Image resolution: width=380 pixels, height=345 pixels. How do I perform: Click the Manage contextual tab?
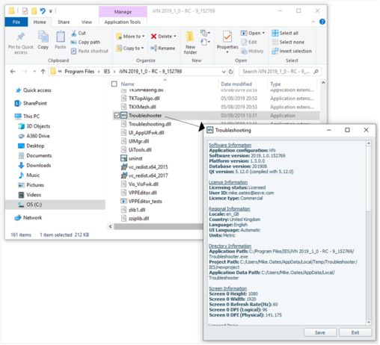(x=123, y=12)
